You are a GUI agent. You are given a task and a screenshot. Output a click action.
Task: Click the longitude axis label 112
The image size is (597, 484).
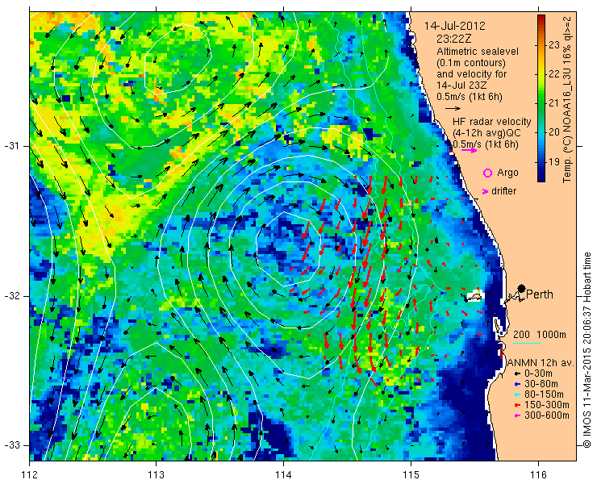tap(29, 475)
